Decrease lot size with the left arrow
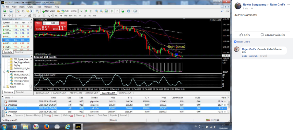 (44, 23)
